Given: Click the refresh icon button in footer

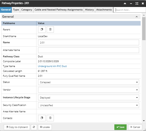Looking at the screenshot, I should 34,127.
